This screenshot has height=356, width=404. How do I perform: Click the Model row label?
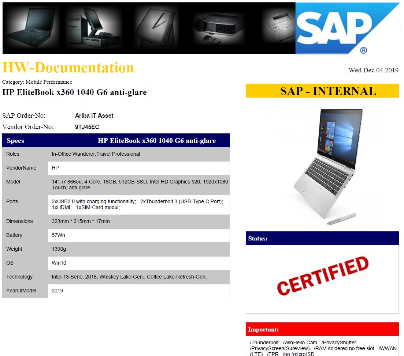coord(13,182)
